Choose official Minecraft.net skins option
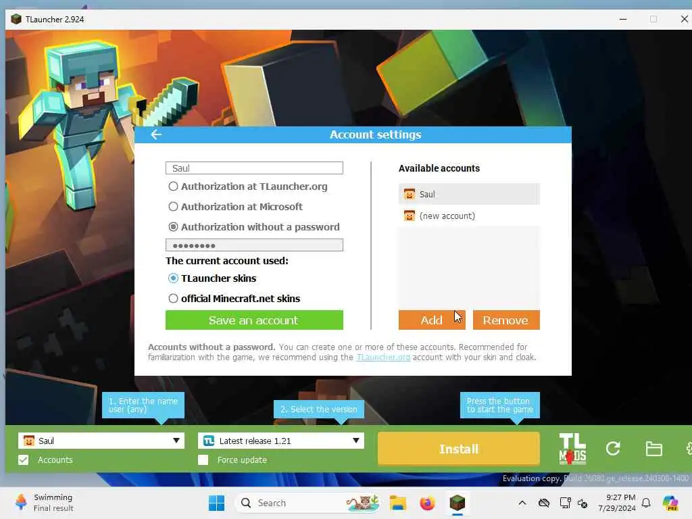Screen dimensions: 692x519 coord(174,299)
